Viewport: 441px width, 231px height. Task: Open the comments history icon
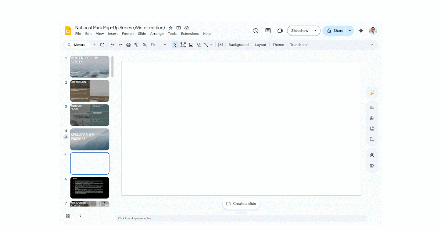[x=268, y=31]
